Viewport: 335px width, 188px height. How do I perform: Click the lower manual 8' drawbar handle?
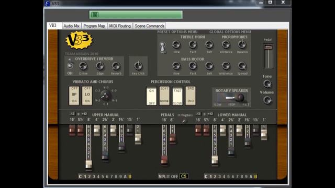click(x=215, y=160)
